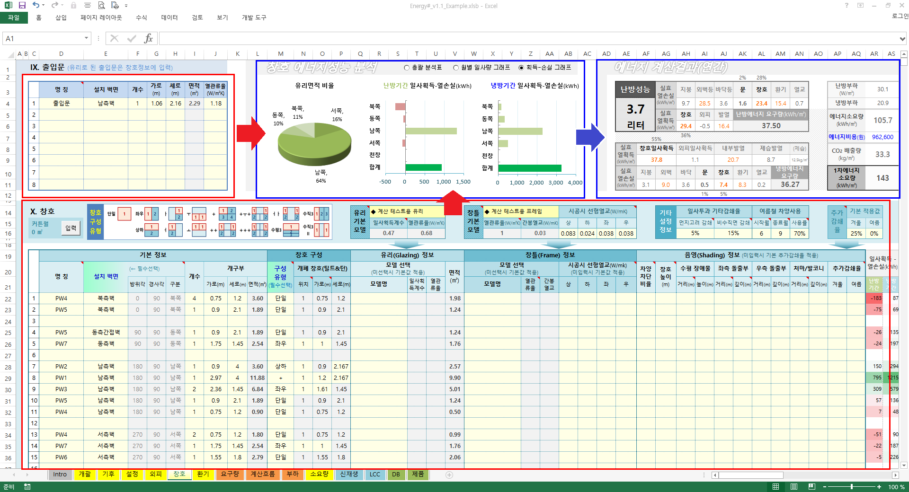
Task: Click the Save icon in quick access toolbar
Action: click(22, 5)
